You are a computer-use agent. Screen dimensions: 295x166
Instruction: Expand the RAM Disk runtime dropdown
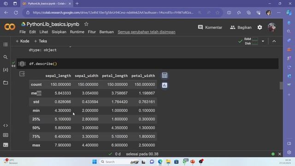tap(263, 41)
